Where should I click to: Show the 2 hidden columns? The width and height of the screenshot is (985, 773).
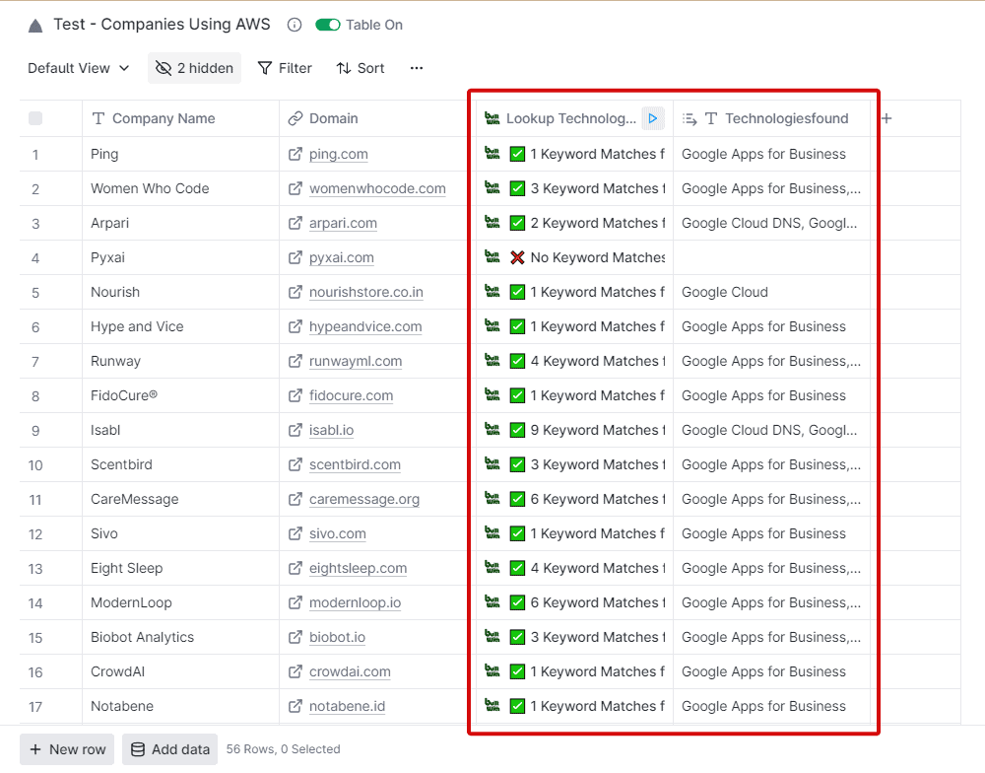click(x=194, y=68)
